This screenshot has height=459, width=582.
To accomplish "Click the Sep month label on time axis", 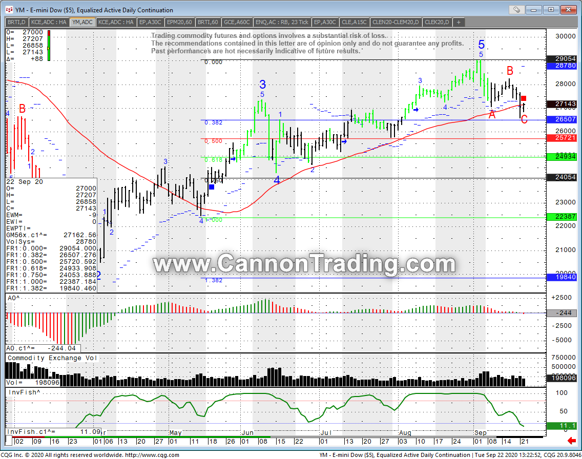I will [x=480, y=433].
